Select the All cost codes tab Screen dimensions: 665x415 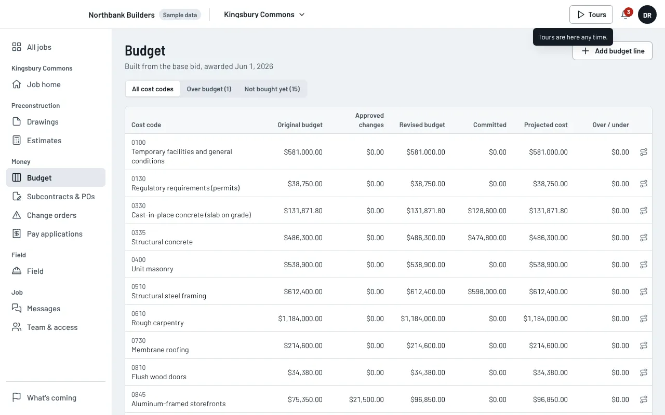click(x=153, y=89)
